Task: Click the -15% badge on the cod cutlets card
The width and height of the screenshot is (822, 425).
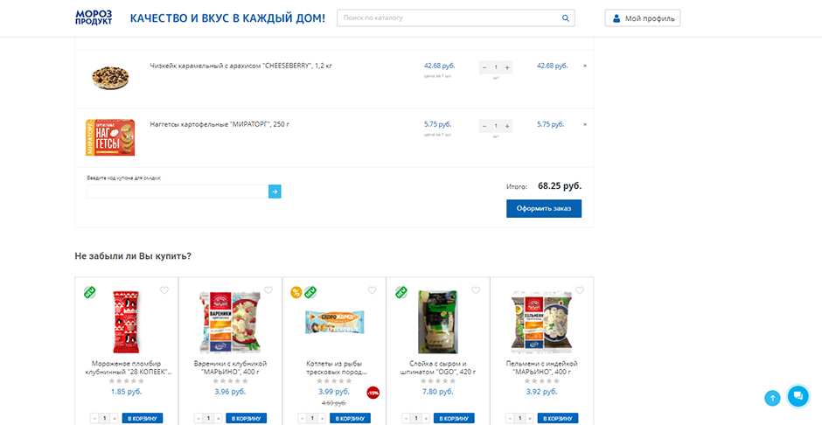Action: pyautogui.click(x=373, y=393)
